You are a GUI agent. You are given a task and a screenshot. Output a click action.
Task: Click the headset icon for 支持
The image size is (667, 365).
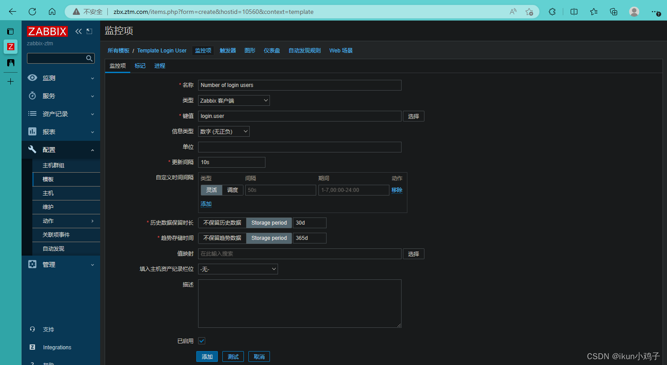click(x=32, y=329)
